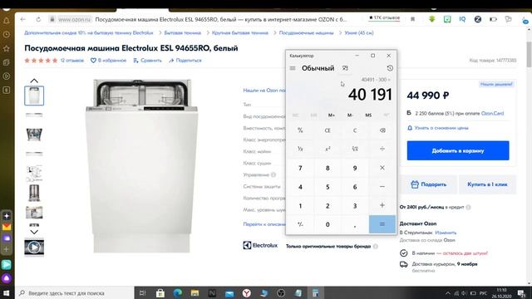532x299 pixels.
Task: Click digit 2 on calculator
Action: 328,205
